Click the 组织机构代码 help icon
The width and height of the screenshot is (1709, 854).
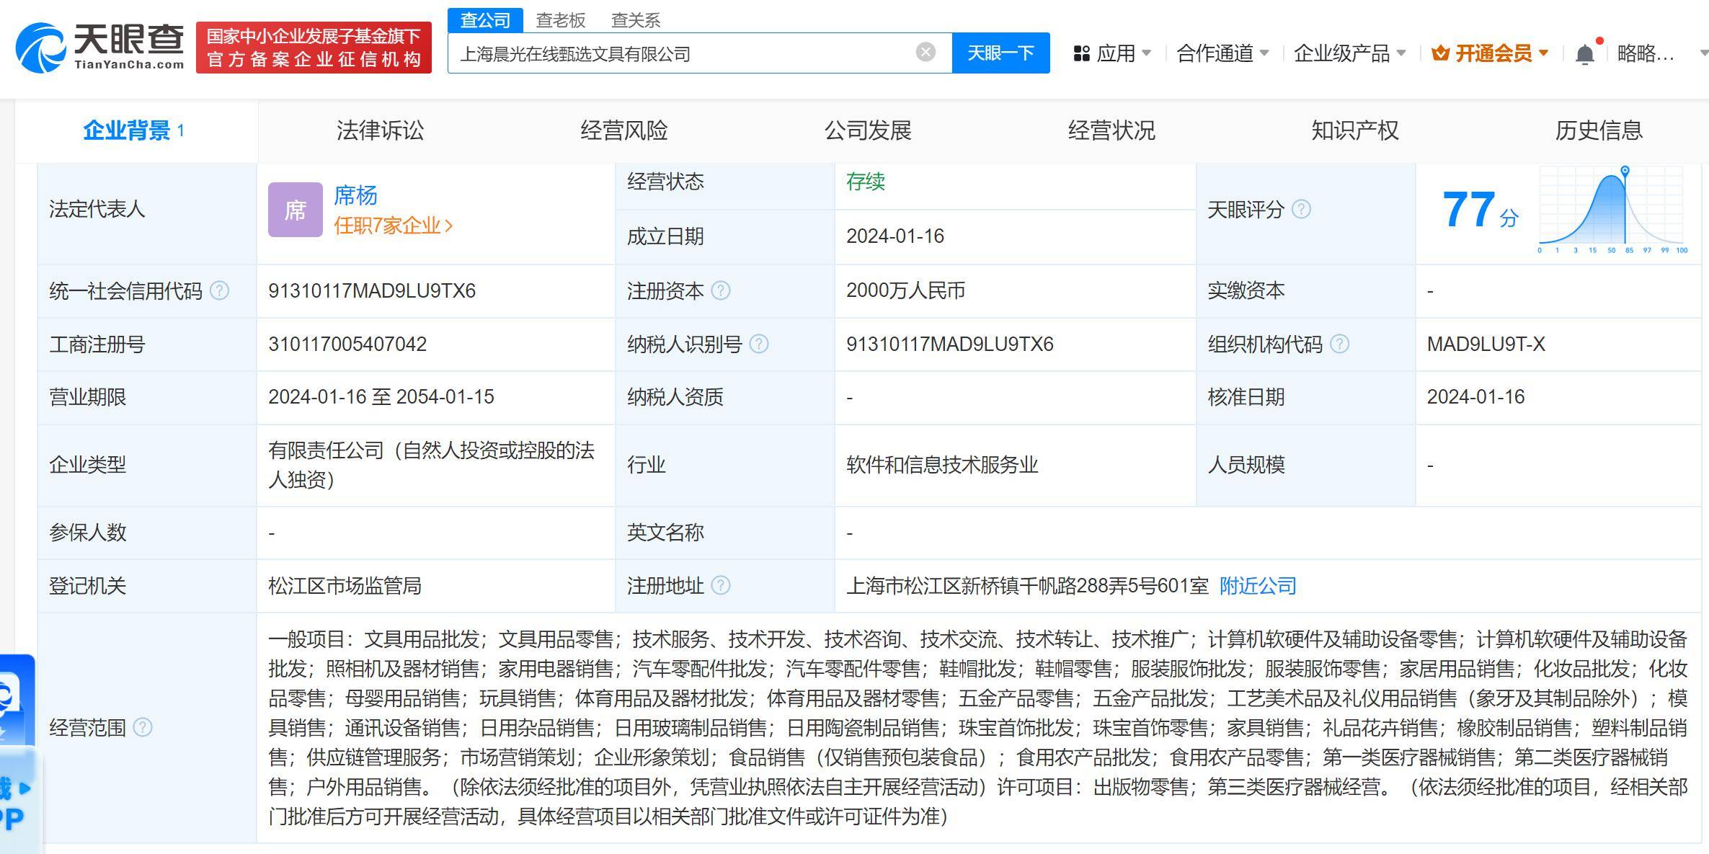point(1340,344)
